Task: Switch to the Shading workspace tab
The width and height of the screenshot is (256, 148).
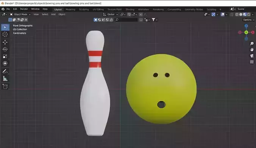Action: (130, 9)
